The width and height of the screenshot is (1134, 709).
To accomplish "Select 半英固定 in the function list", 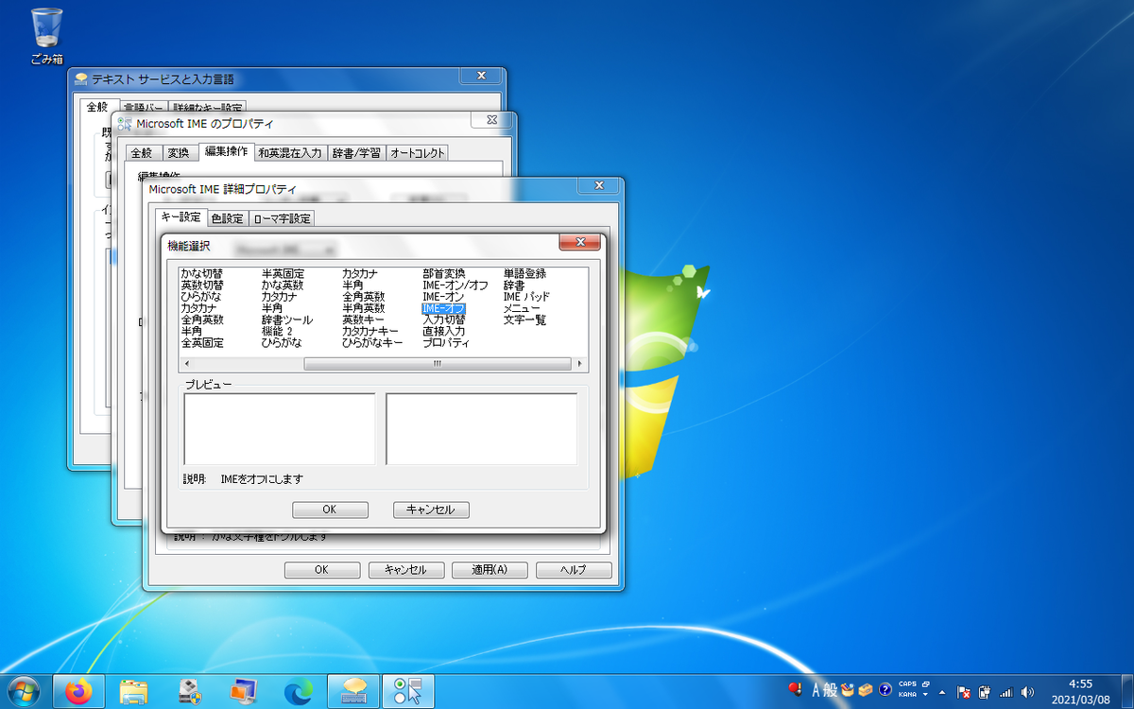I will [283, 274].
